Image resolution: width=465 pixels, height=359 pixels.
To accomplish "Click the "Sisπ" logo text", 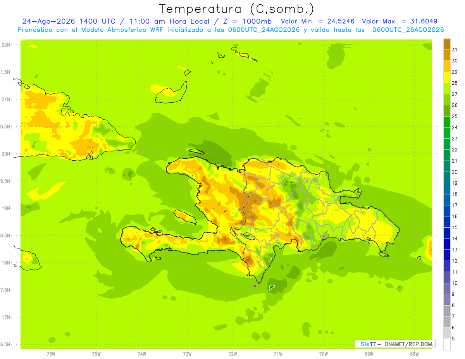I will 368,344.
